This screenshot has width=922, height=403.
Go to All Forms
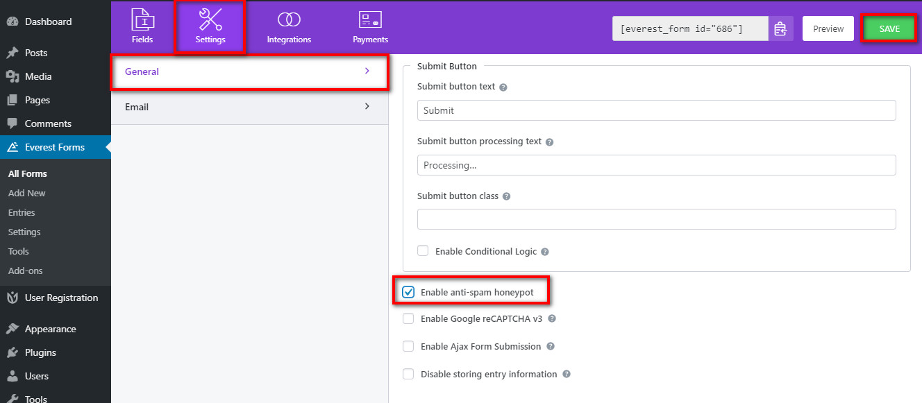[28, 173]
